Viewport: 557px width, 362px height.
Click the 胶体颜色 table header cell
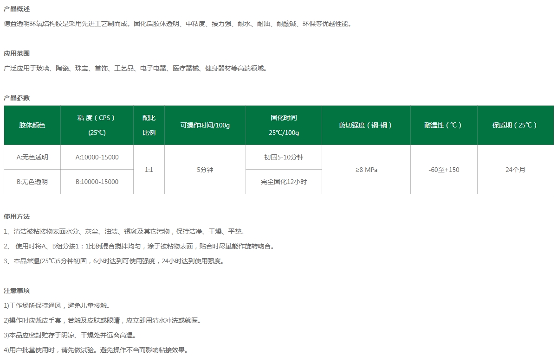(32, 125)
